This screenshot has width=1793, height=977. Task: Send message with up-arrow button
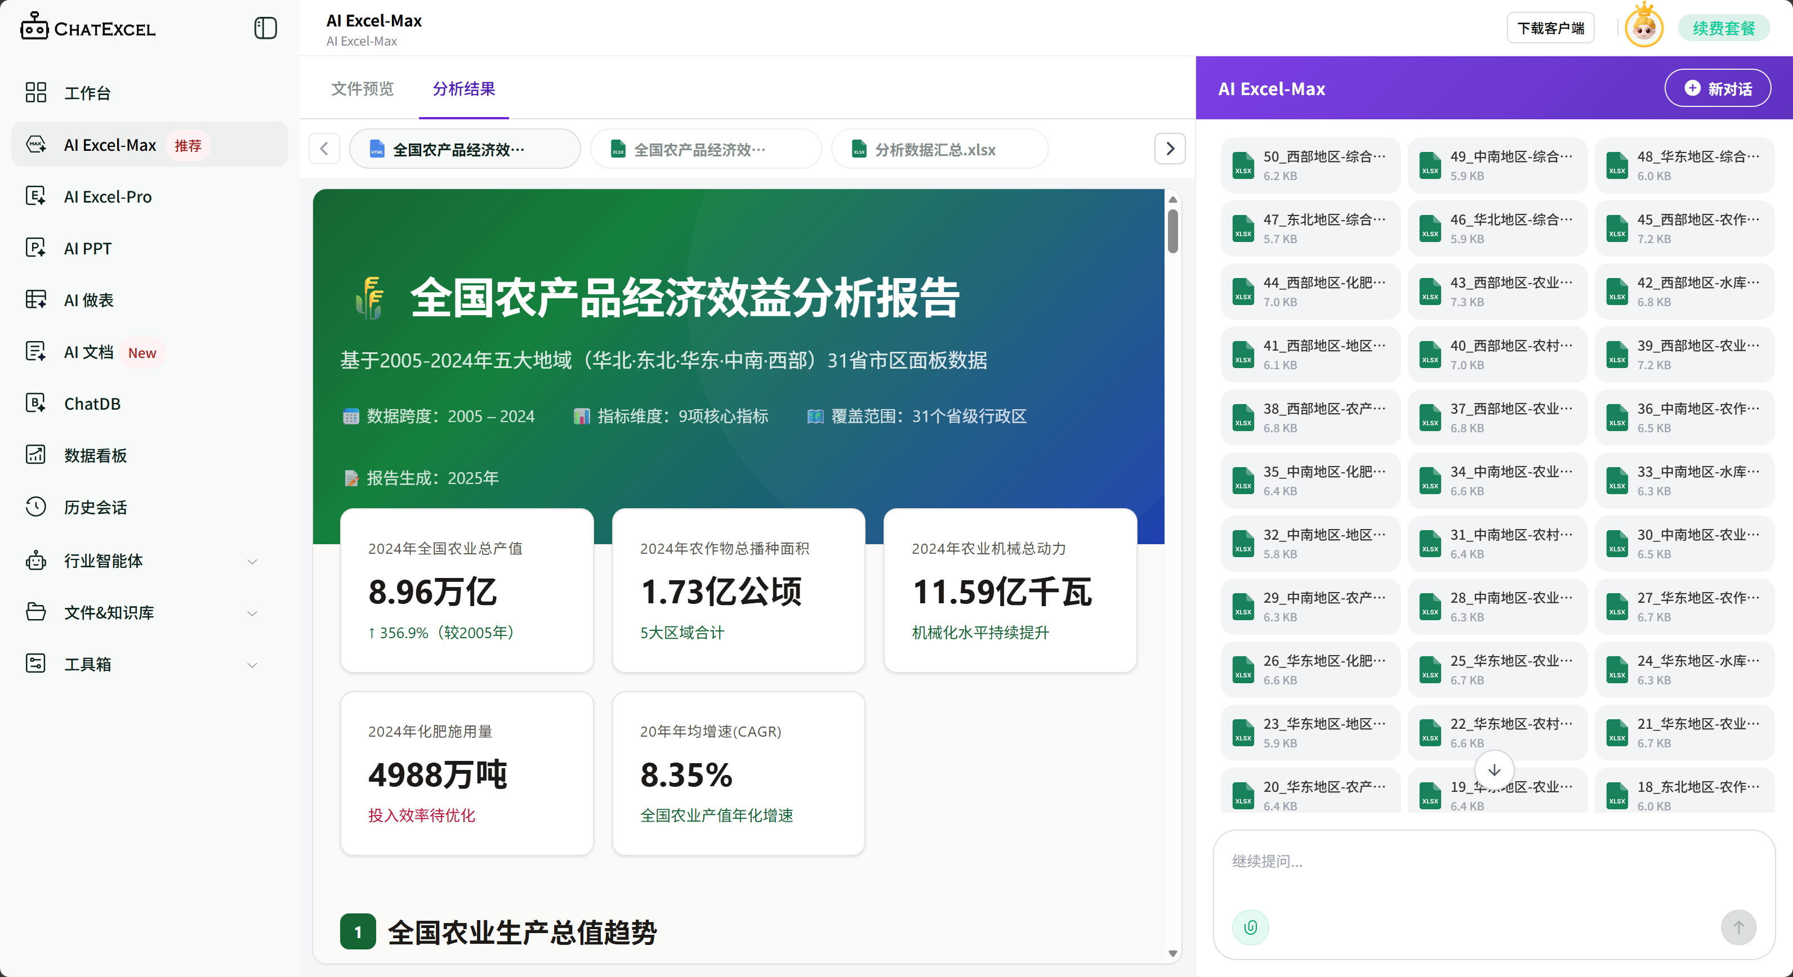point(1738,927)
